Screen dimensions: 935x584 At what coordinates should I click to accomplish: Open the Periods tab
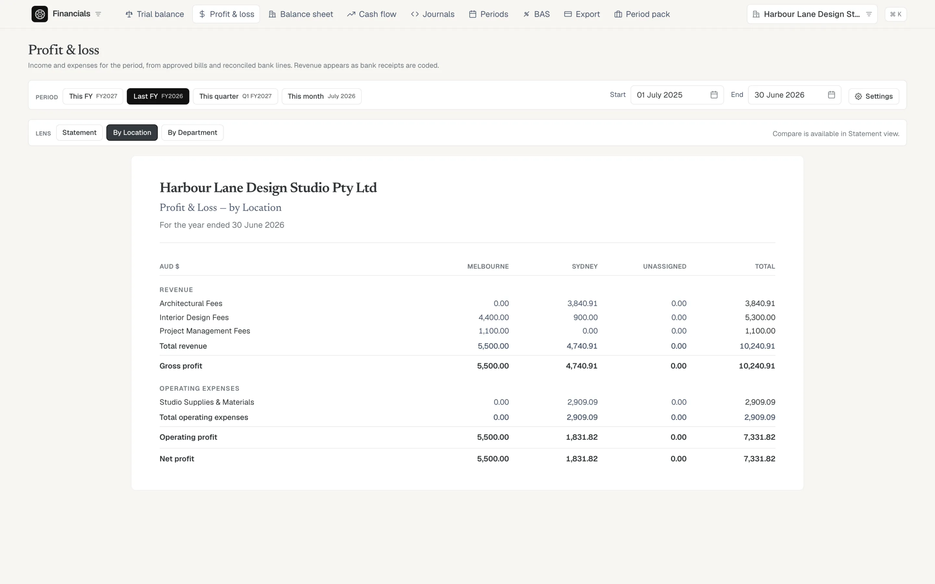489,14
